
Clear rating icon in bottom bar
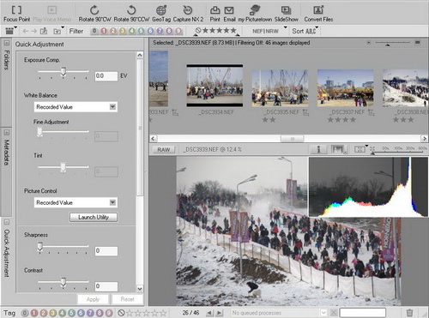[121, 313]
